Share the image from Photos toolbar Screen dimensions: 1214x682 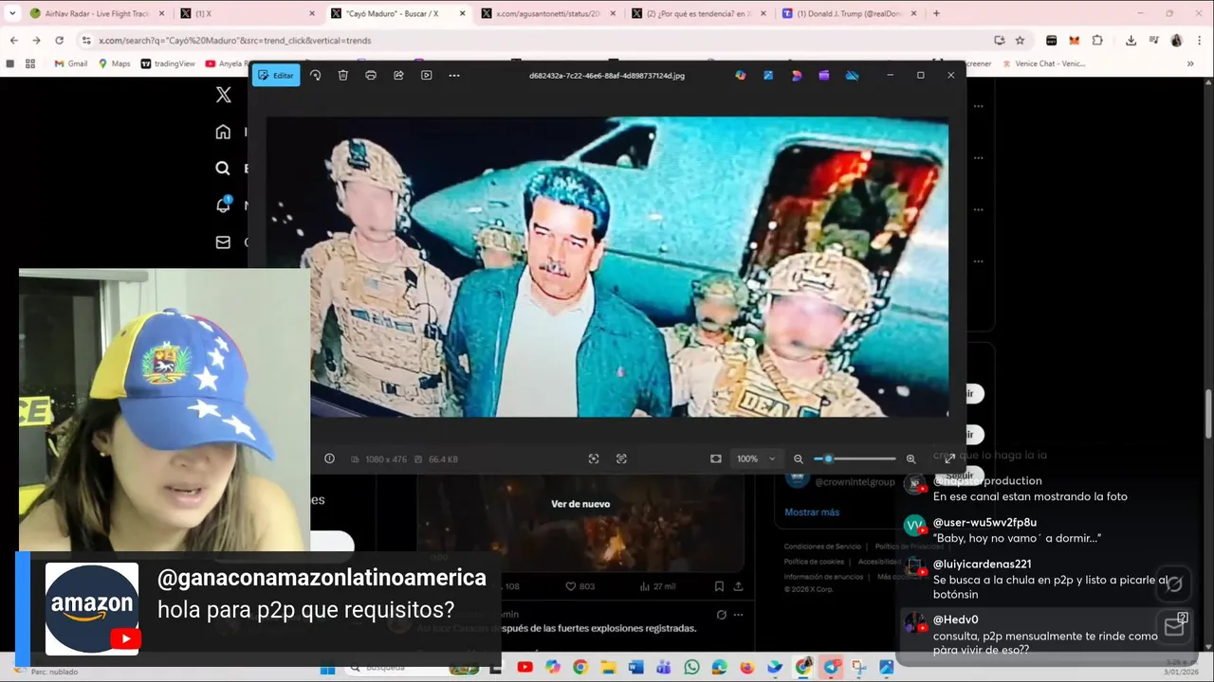(x=398, y=75)
